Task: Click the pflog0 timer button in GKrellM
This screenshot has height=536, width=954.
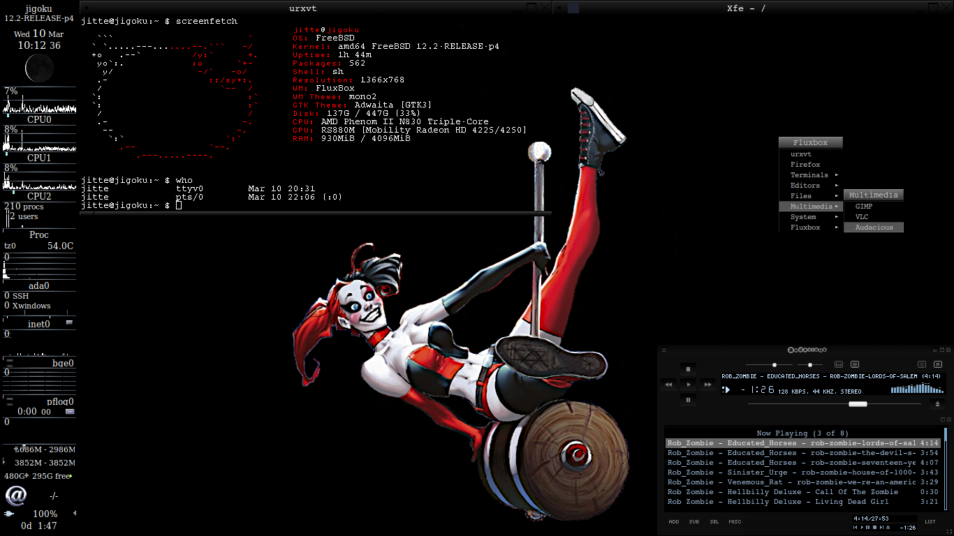Action: [x=69, y=412]
